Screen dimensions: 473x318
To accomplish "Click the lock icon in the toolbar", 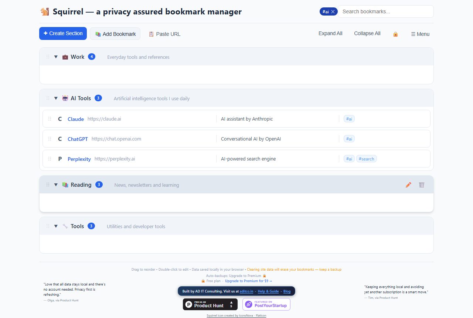I will pyautogui.click(x=395, y=34).
